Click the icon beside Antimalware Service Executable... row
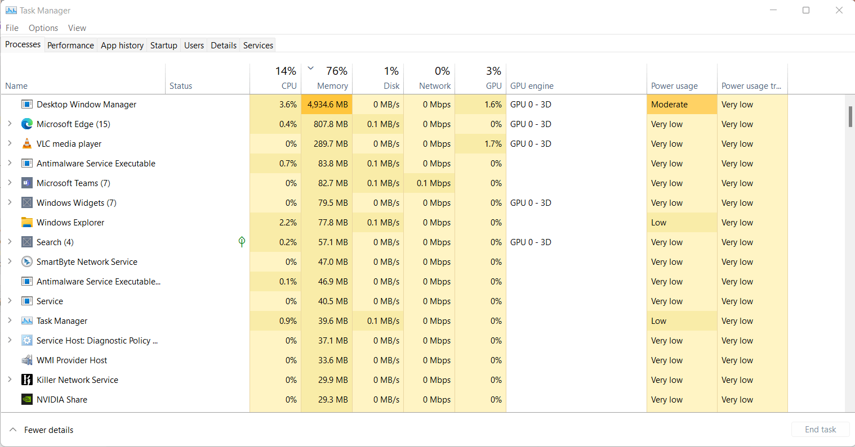 [x=26, y=282]
